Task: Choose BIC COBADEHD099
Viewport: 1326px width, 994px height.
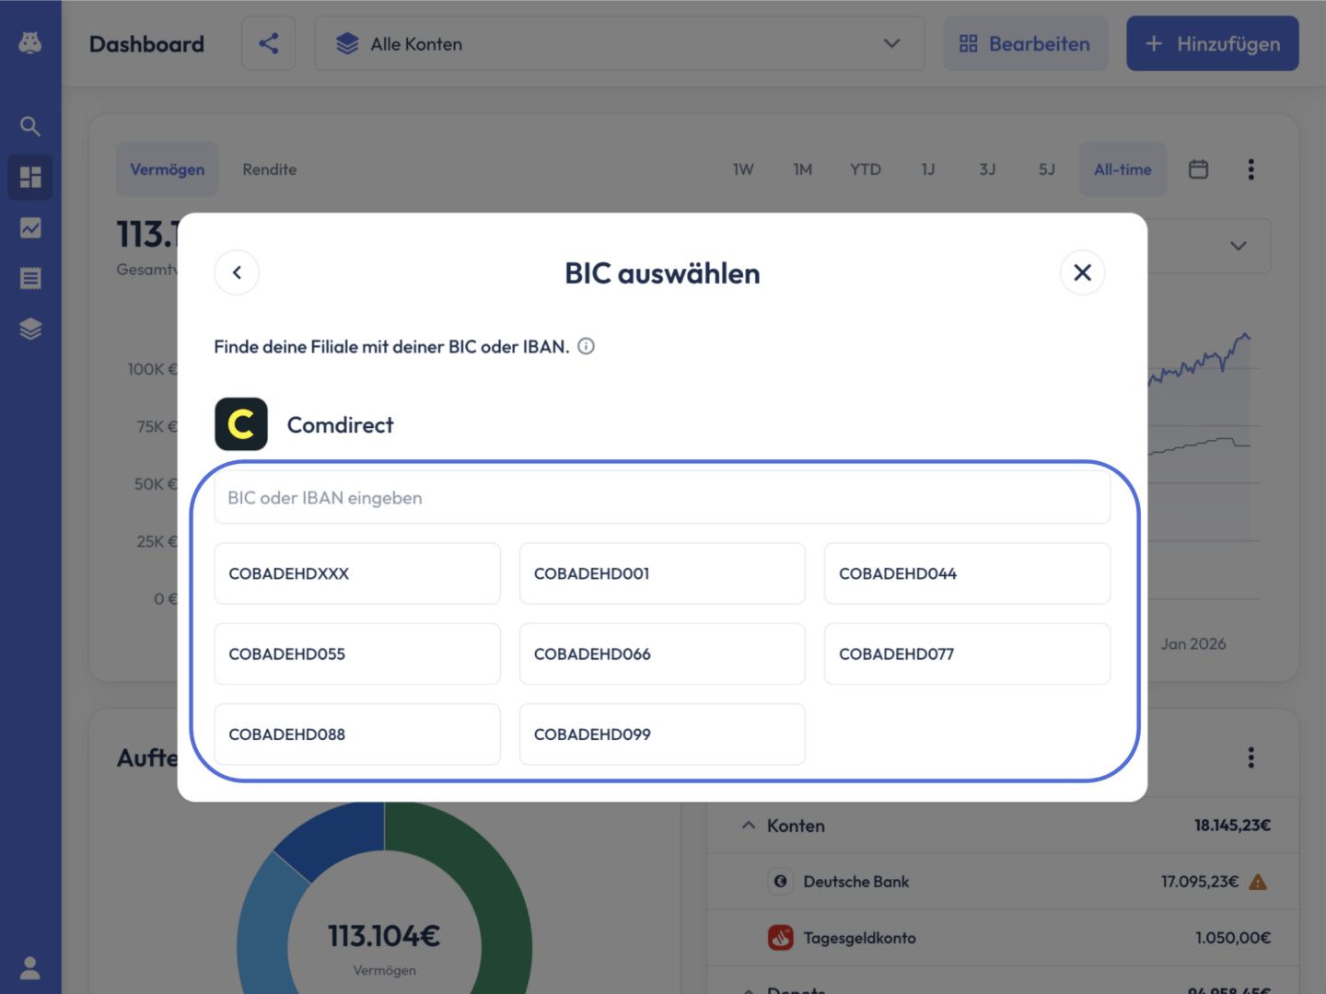Action: tap(662, 734)
